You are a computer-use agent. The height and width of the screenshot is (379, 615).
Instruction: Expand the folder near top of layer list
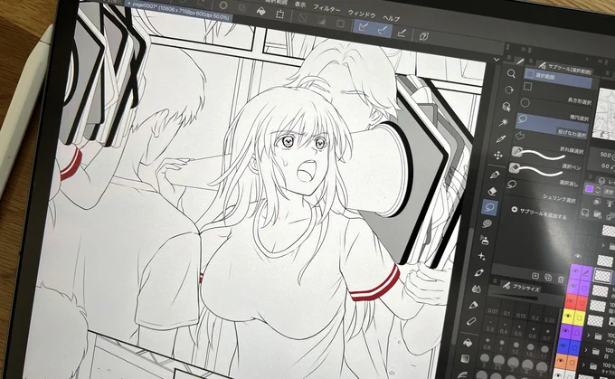(603, 245)
